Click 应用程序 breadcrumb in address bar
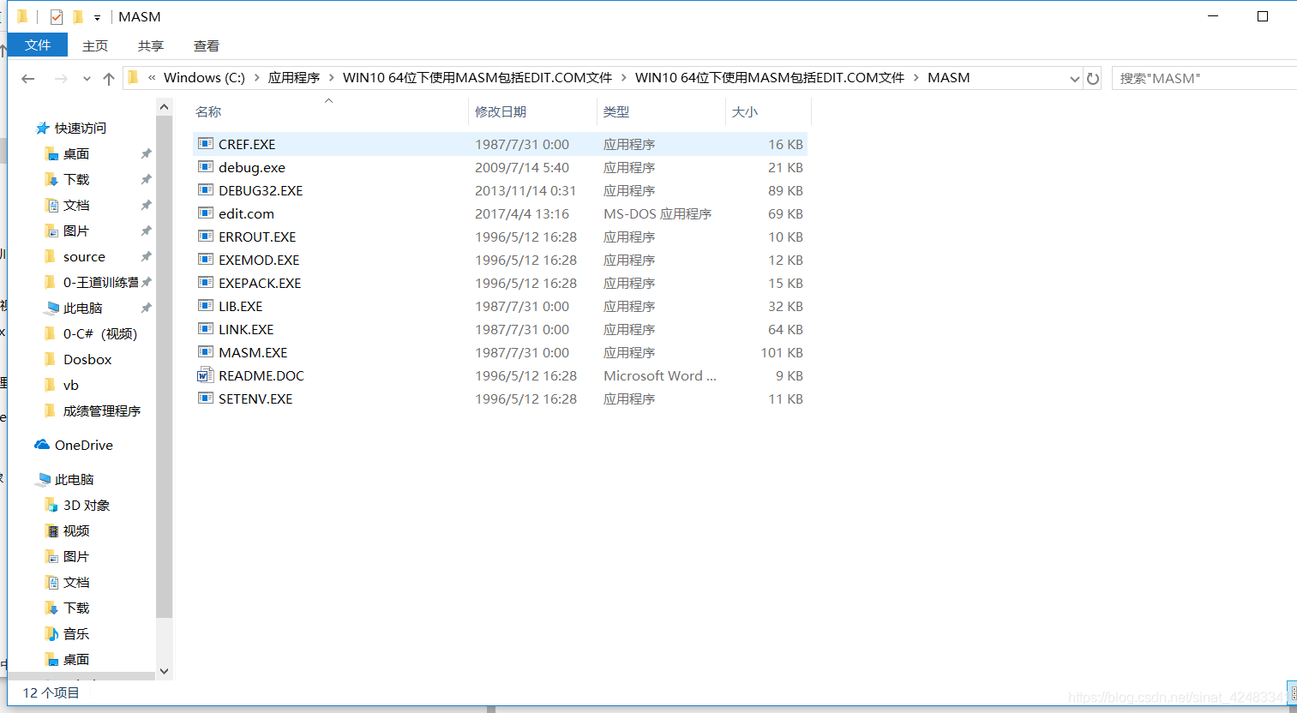This screenshot has width=1297, height=713. coord(294,78)
